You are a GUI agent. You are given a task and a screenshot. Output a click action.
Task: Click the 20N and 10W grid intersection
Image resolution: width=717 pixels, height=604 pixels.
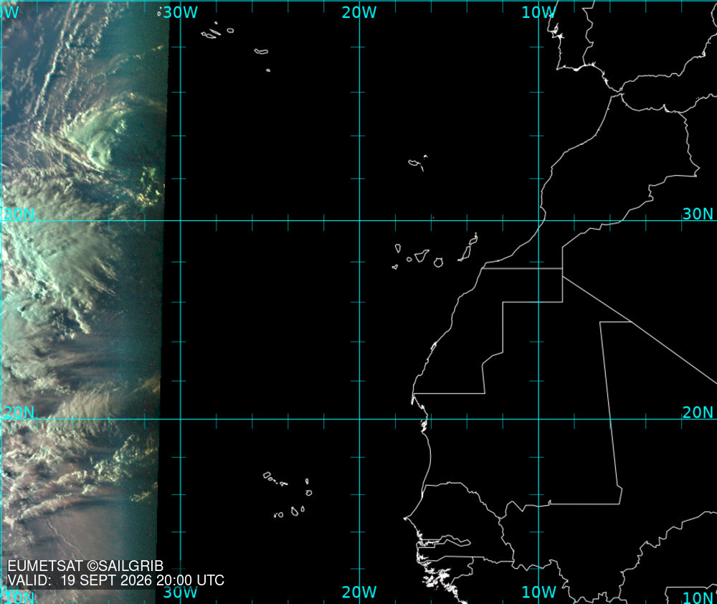tap(538, 419)
